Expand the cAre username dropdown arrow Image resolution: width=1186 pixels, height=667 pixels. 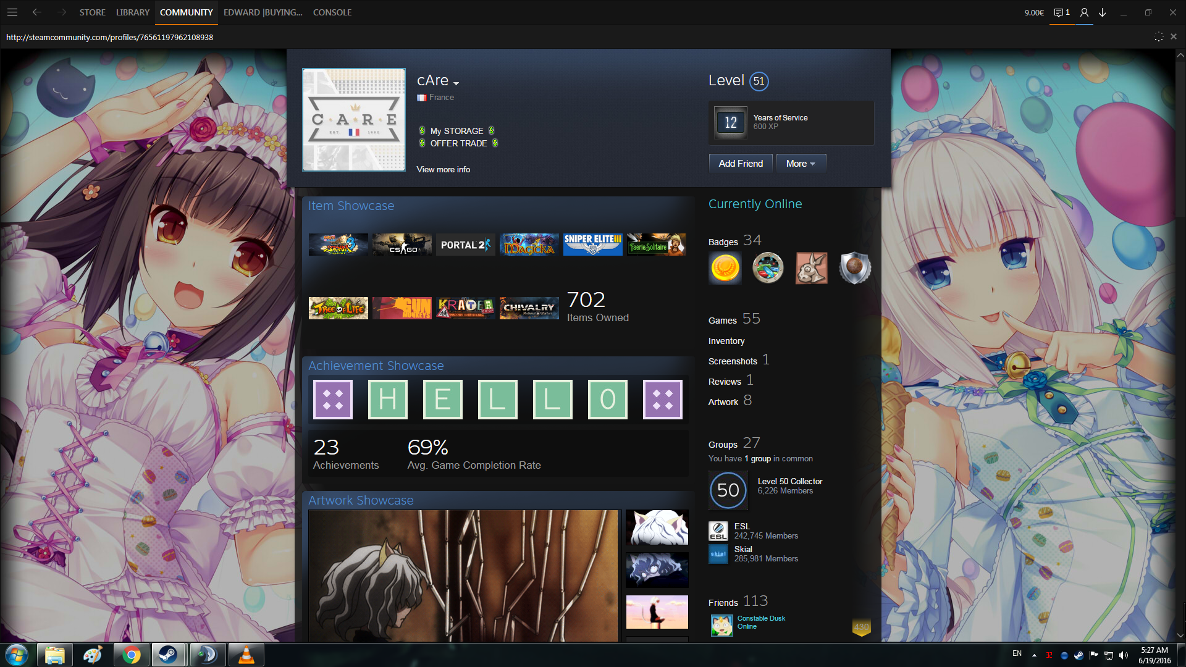[456, 83]
